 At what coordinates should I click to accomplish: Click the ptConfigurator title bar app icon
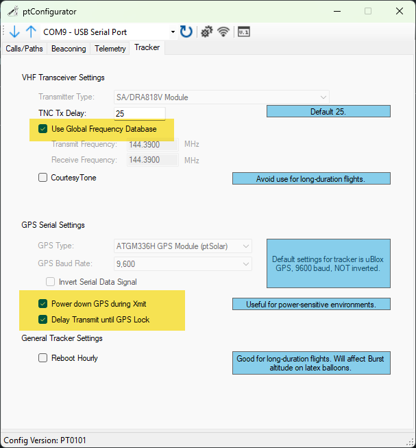tap(12, 11)
